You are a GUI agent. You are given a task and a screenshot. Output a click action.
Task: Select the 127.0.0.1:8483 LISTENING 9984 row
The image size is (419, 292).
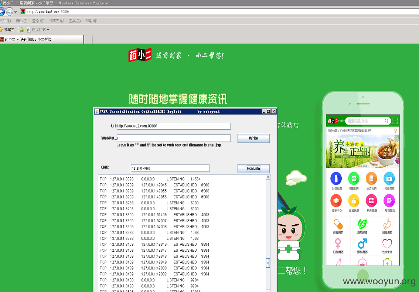(149, 280)
